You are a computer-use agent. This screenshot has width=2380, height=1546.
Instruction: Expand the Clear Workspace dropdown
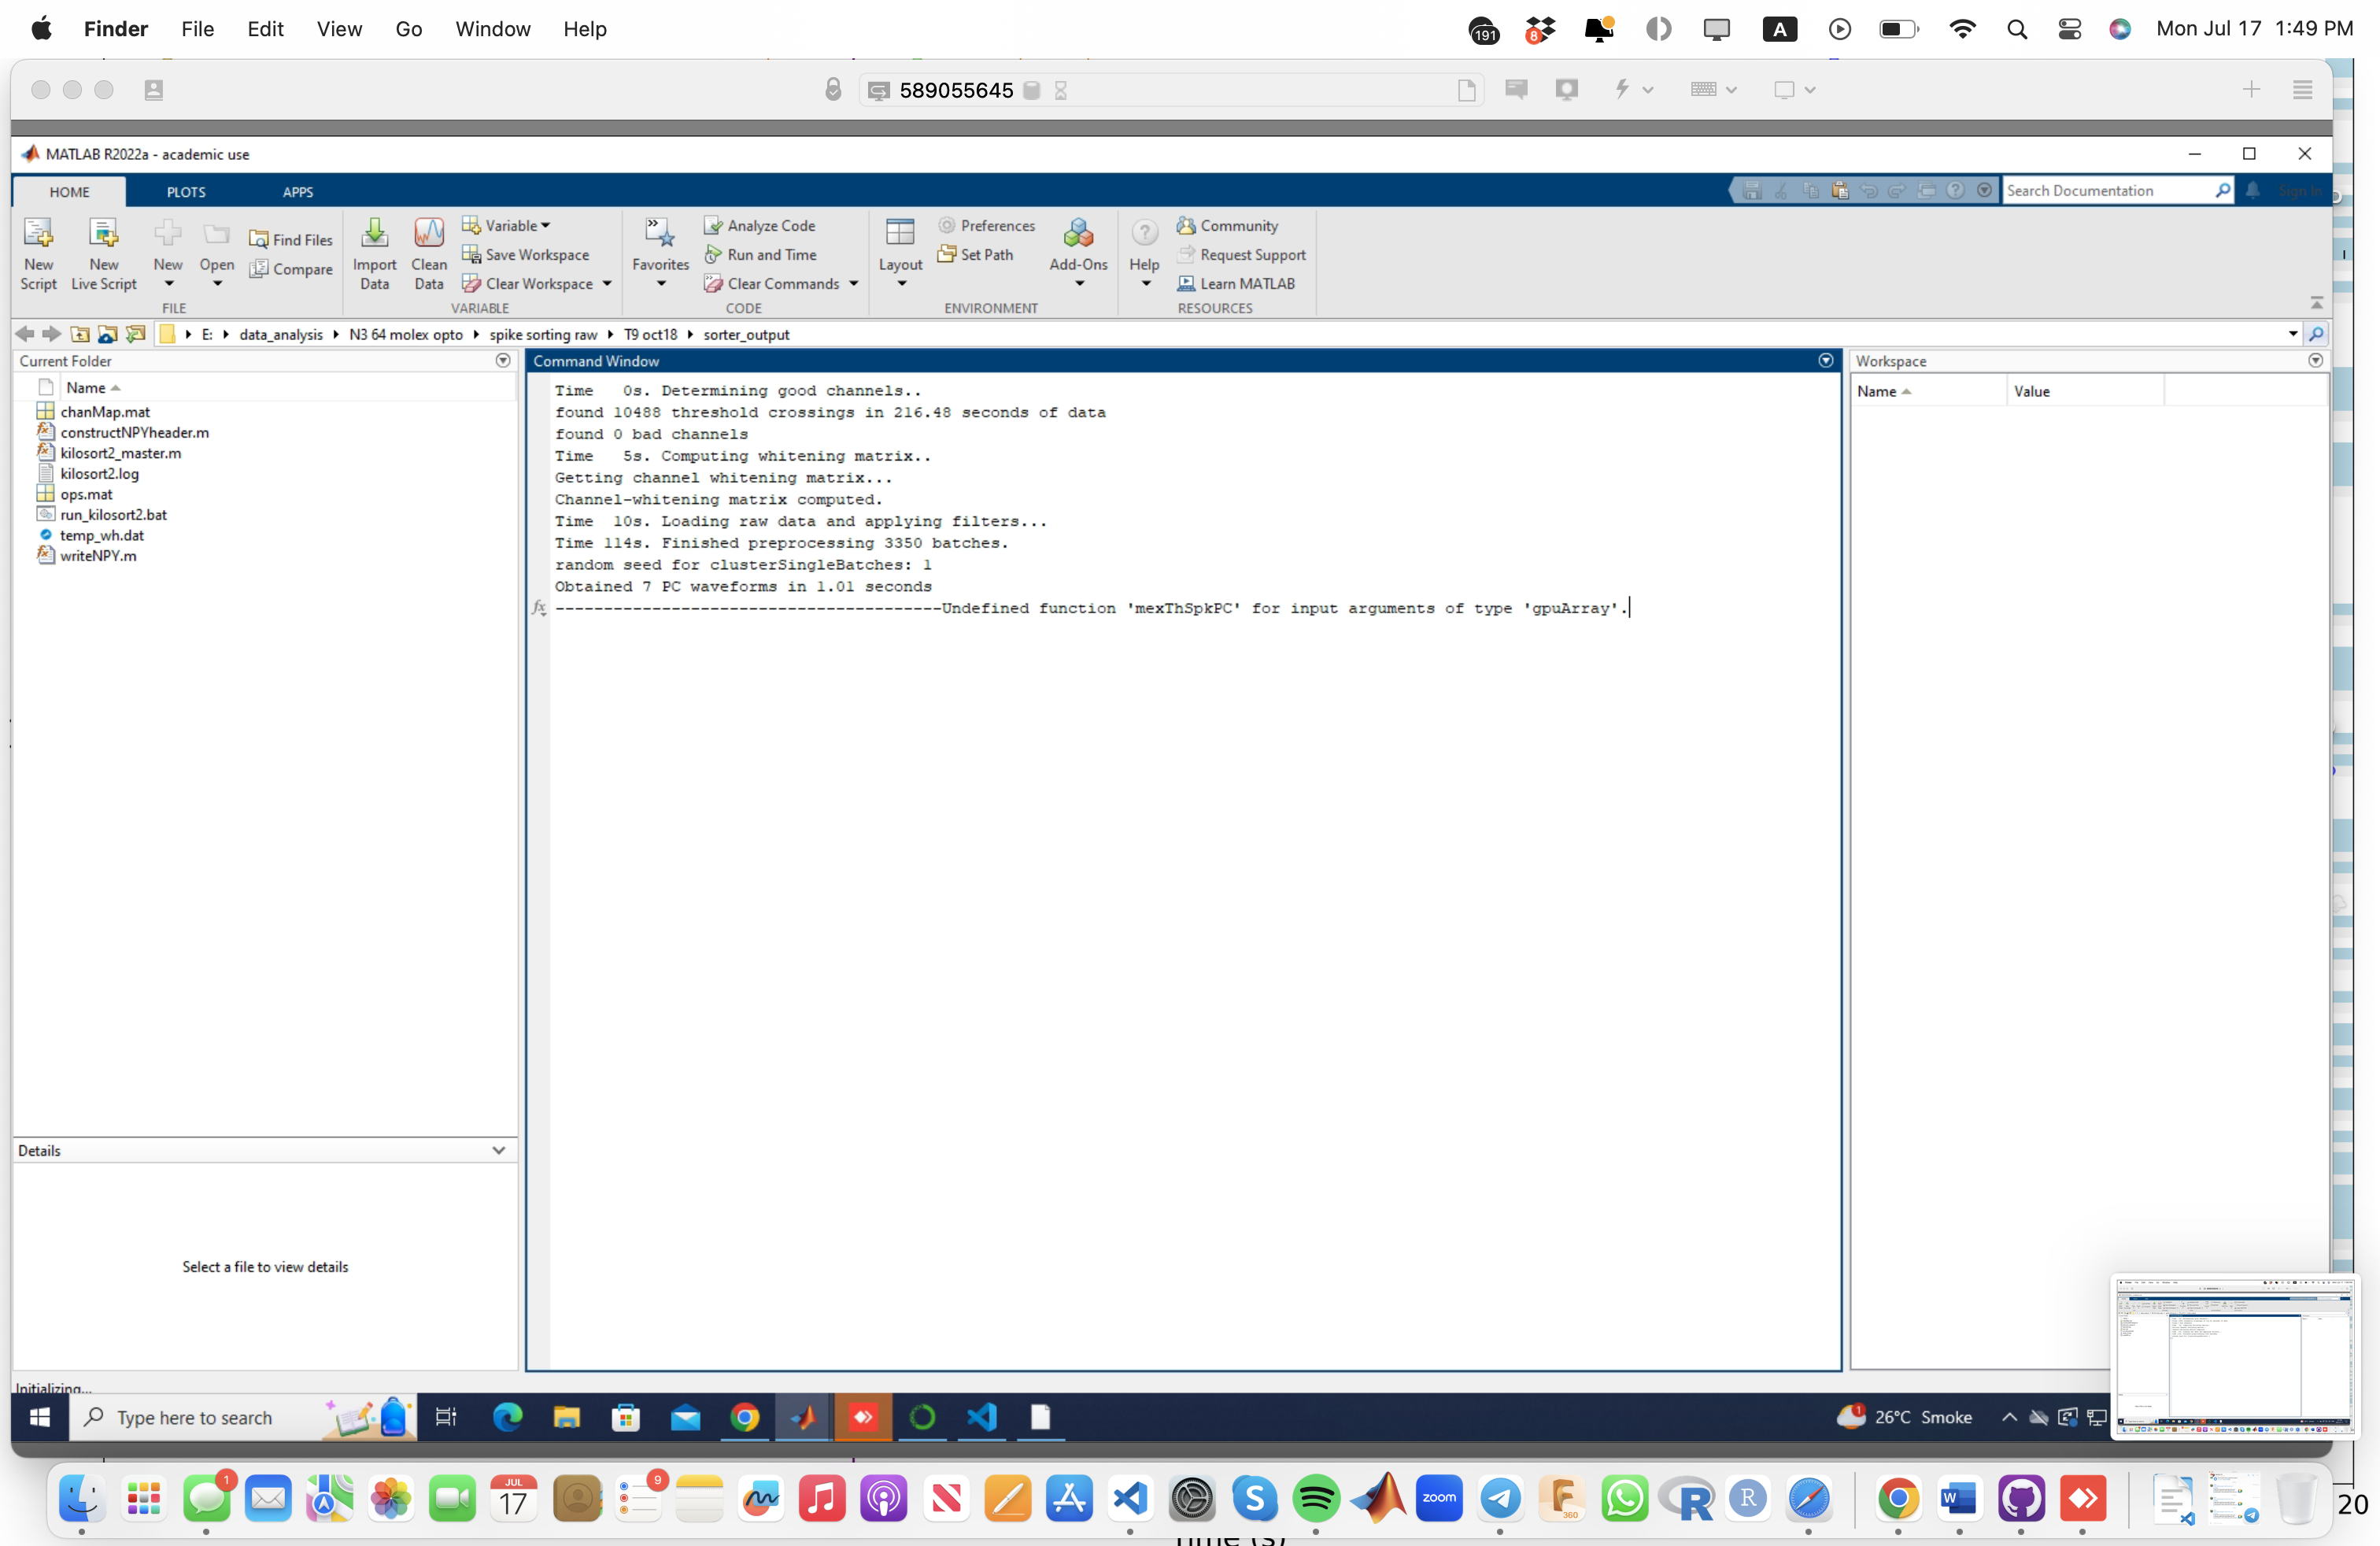tap(606, 283)
